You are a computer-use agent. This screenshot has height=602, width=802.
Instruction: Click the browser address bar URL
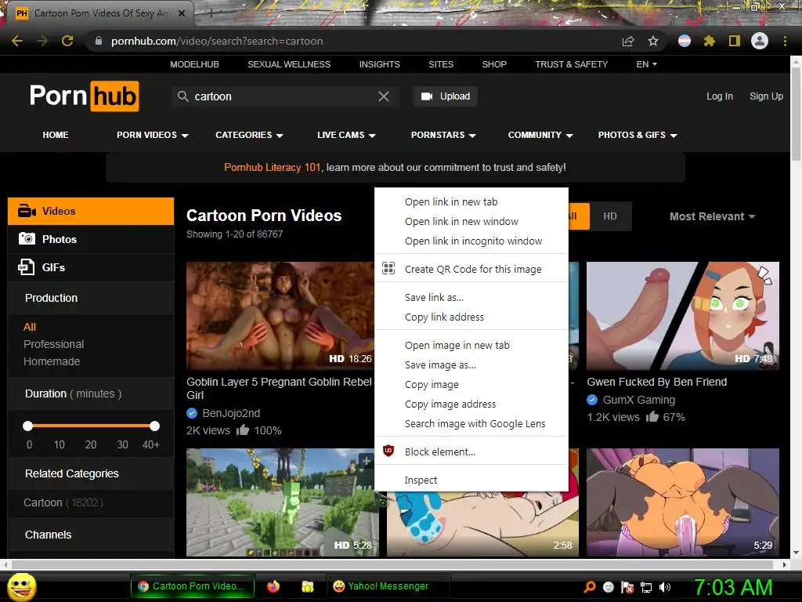click(217, 41)
